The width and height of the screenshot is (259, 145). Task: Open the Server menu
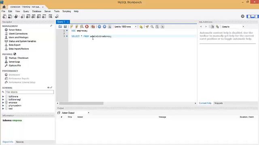tap(48, 11)
